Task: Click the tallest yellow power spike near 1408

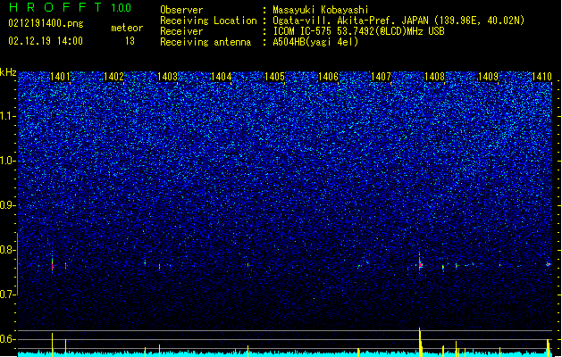Action: coord(420,342)
